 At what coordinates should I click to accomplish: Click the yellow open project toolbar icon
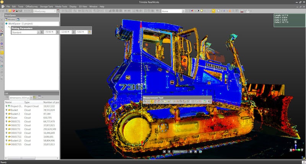[10, 11]
